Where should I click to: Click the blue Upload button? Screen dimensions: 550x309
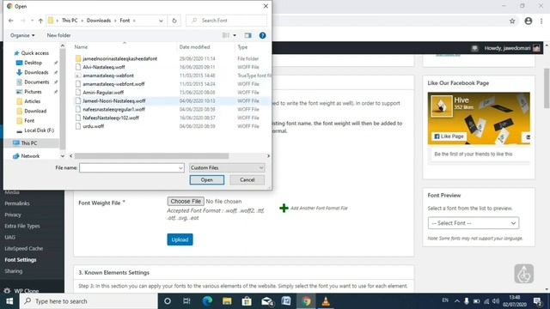coord(180,239)
